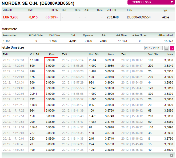Click the letzte Umsätze heading
Screen dimensions: 176x158
tap(13, 48)
